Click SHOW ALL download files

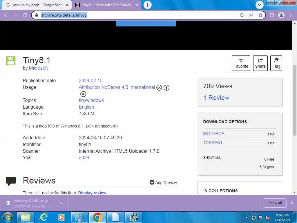212,158
